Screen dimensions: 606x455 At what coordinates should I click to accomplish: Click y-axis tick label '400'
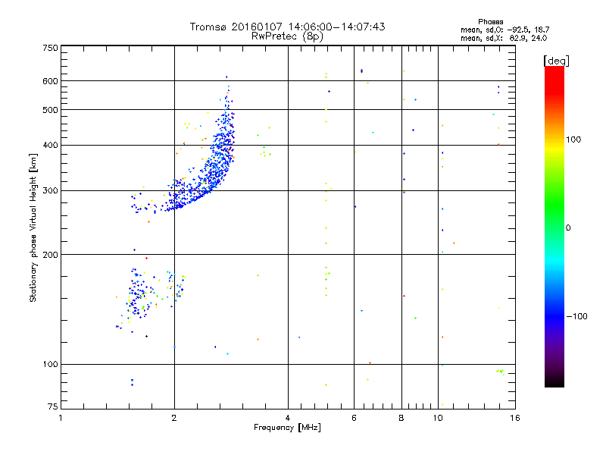click(50, 146)
